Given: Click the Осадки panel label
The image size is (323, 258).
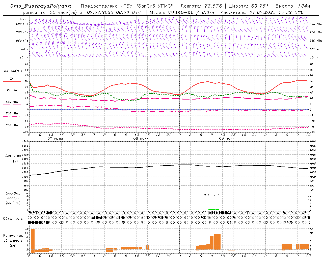Looking at the screenshot, I should 13,198.
